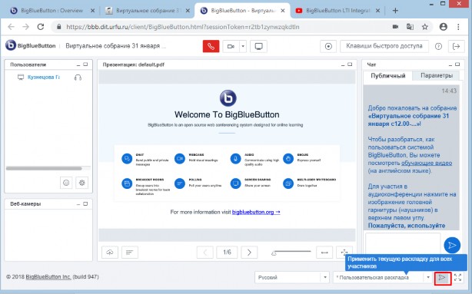The image size is (472, 294).
Task: Open the Chrome three-dot menu
Action: click(458, 27)
